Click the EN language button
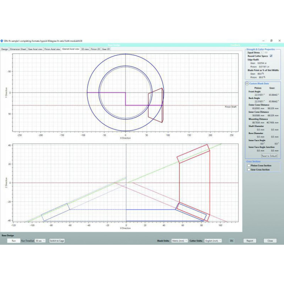The image size is (284, 284). (231, 241)
